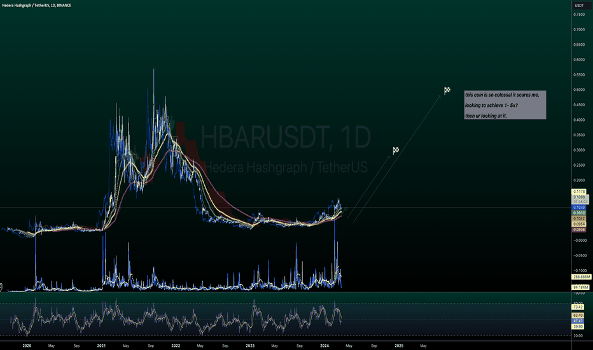This screenshot has height=350, width=593.
Task: Click the upper checkered flag near 0.5000
Action: pyautogui.click(x=447, y=90)
